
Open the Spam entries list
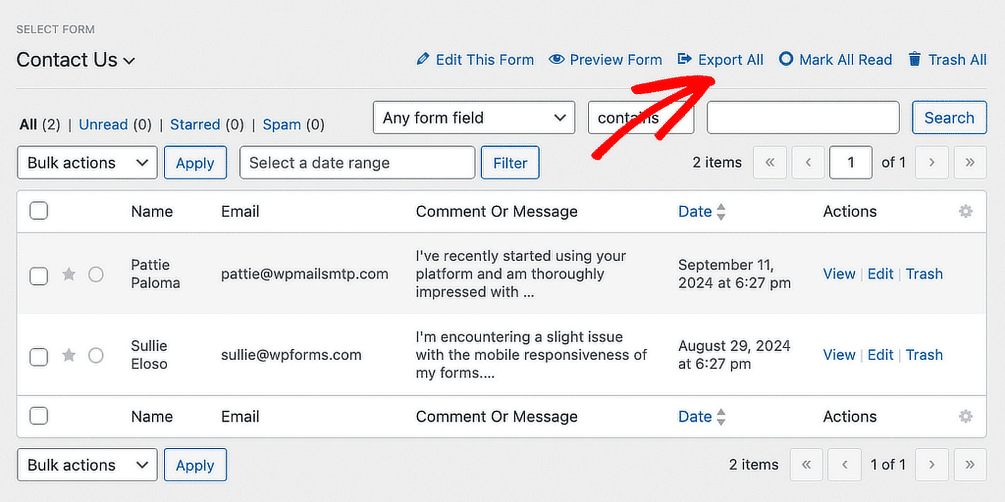(282, 124)
